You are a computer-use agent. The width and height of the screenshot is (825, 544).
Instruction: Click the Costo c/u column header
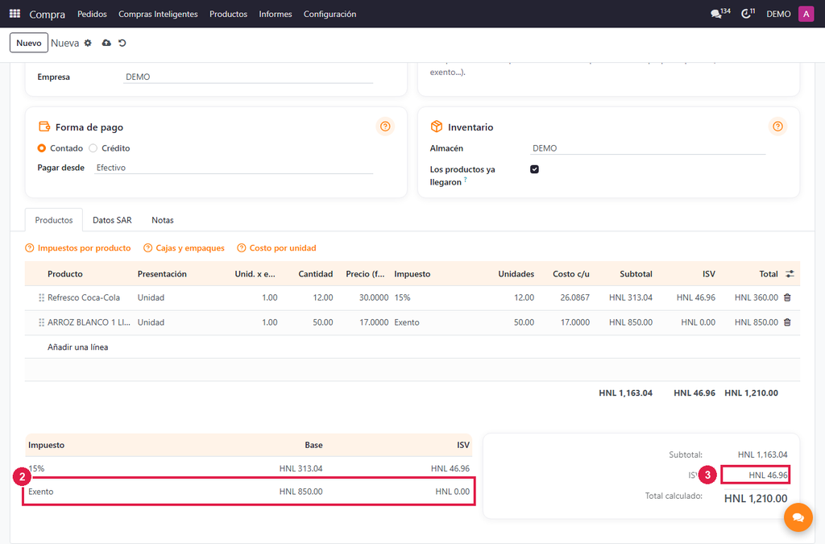pos(571,274)
